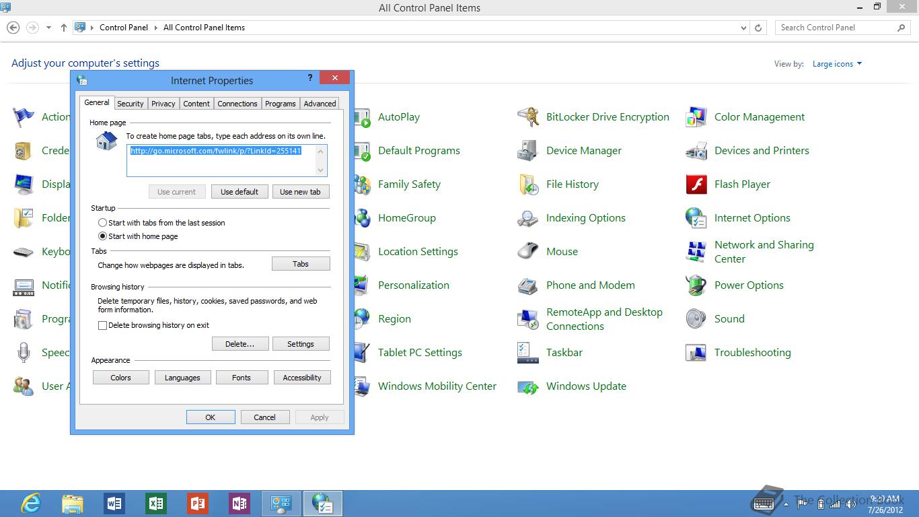Click the Use default button
Viewport: 919px width, 517px height.
(x=240, y=192)
